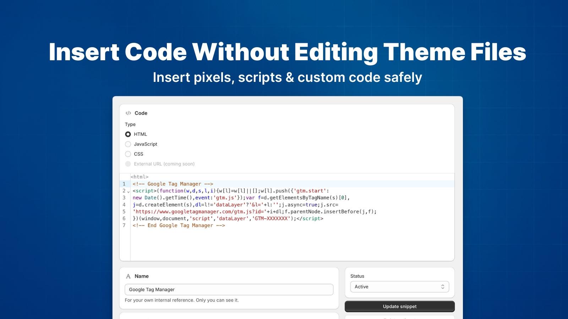Place cursor on the Google Tag Manager comment line

(172, 184)
